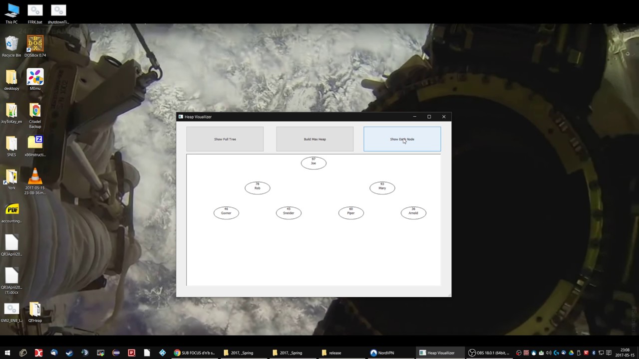
Task: Open the Kodi taskbar icon
Action: pyautogui.click(x=162, y=353)
